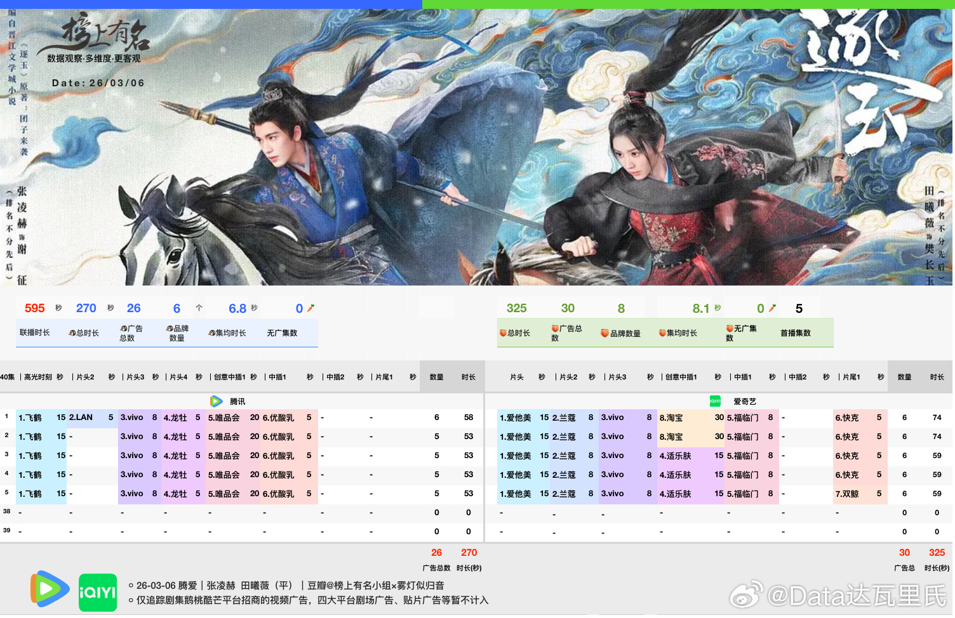Click the red 595 joint-broadcast duration value

pyautogui.click(x=35, y=308)
